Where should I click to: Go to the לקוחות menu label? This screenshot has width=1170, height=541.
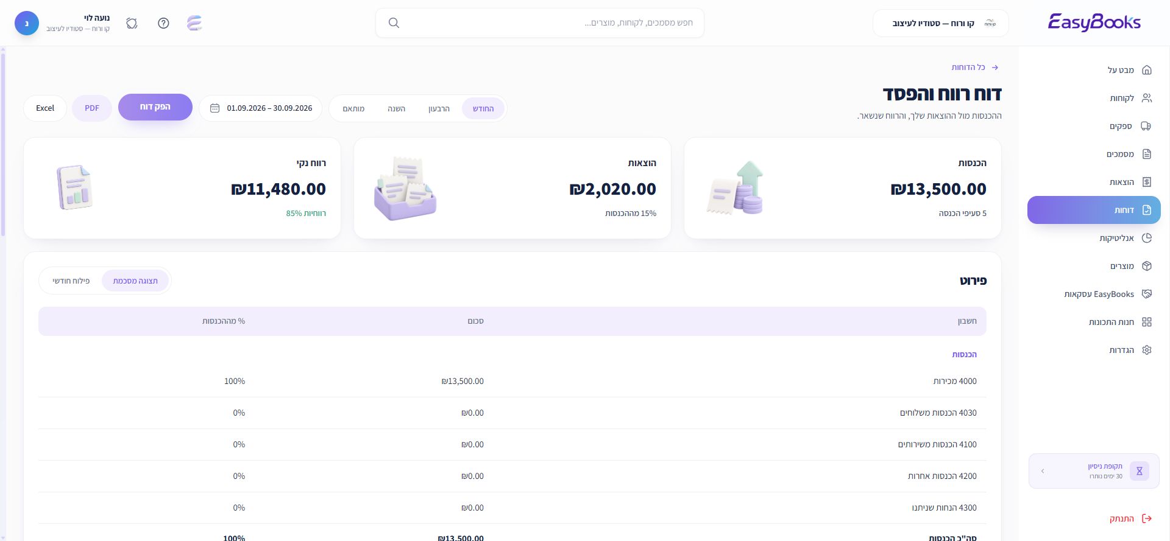[1122, 98]
